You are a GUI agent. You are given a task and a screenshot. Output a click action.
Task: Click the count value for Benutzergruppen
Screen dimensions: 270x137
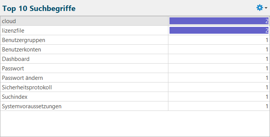point(267,40)
